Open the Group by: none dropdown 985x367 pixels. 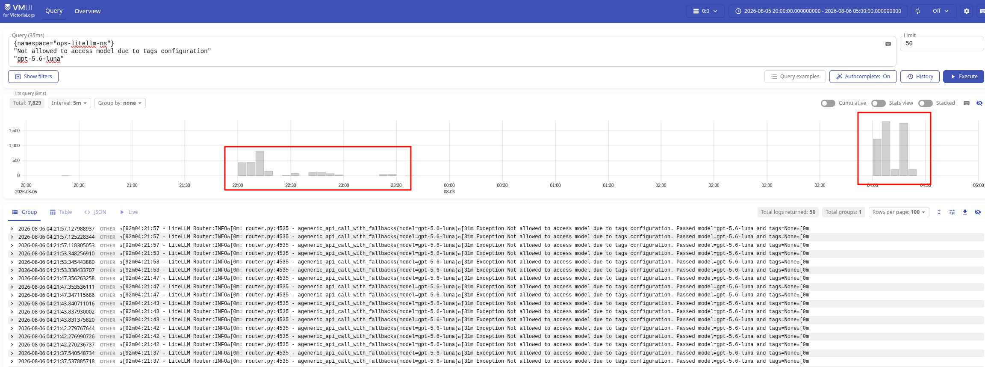[120, 103]
